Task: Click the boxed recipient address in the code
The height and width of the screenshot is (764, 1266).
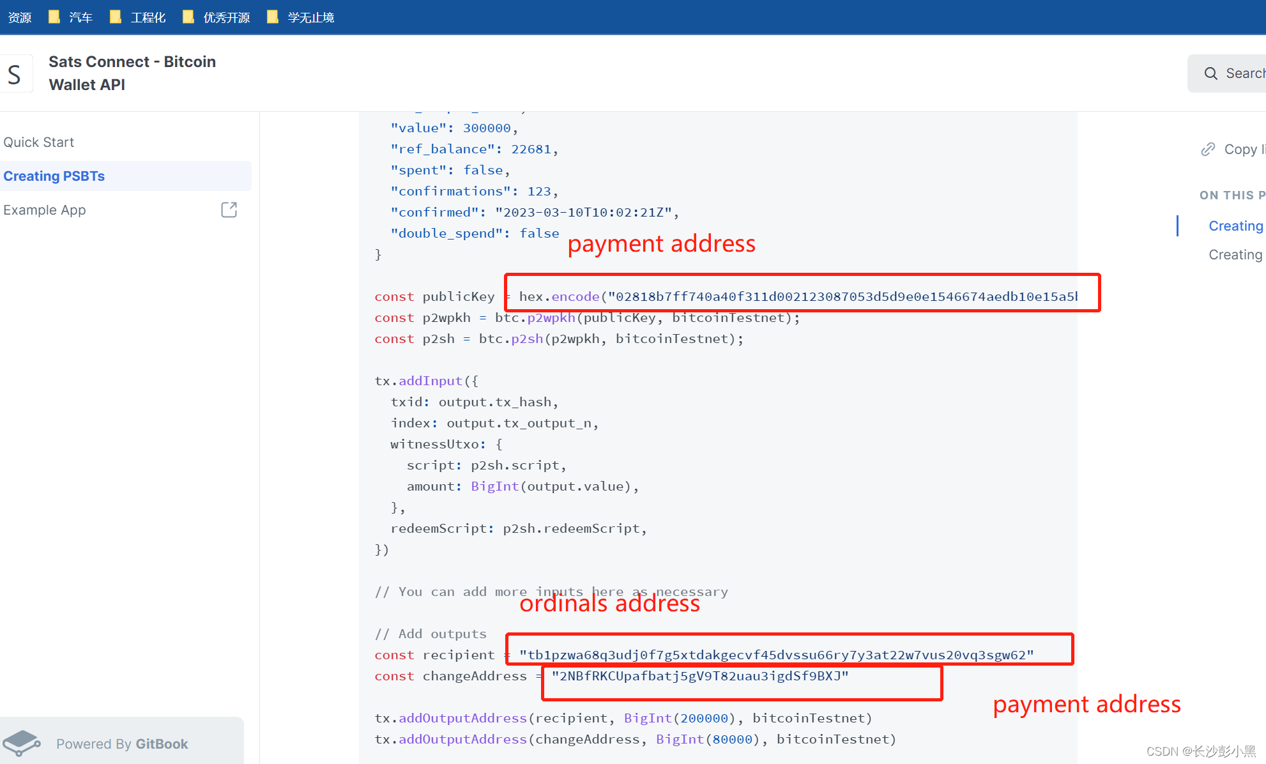Action: point(776,653)
